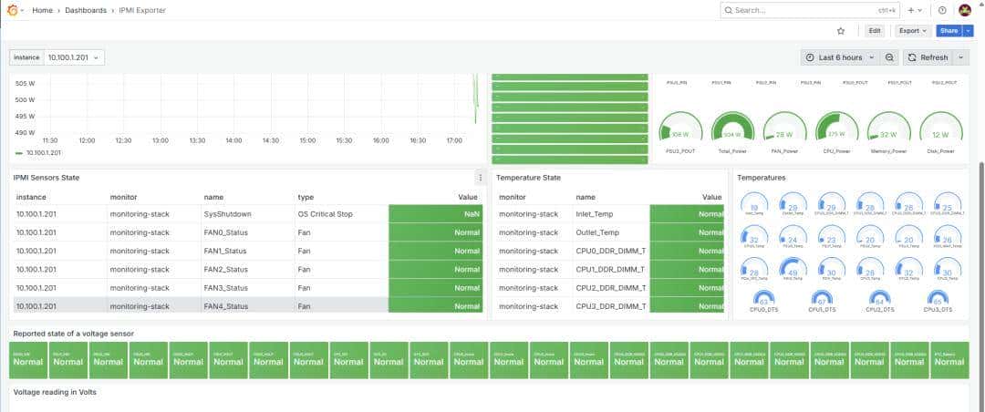Open the Dashboards breadcrumb link
Viewport: 985px width, 412px height.
point(86,10)
